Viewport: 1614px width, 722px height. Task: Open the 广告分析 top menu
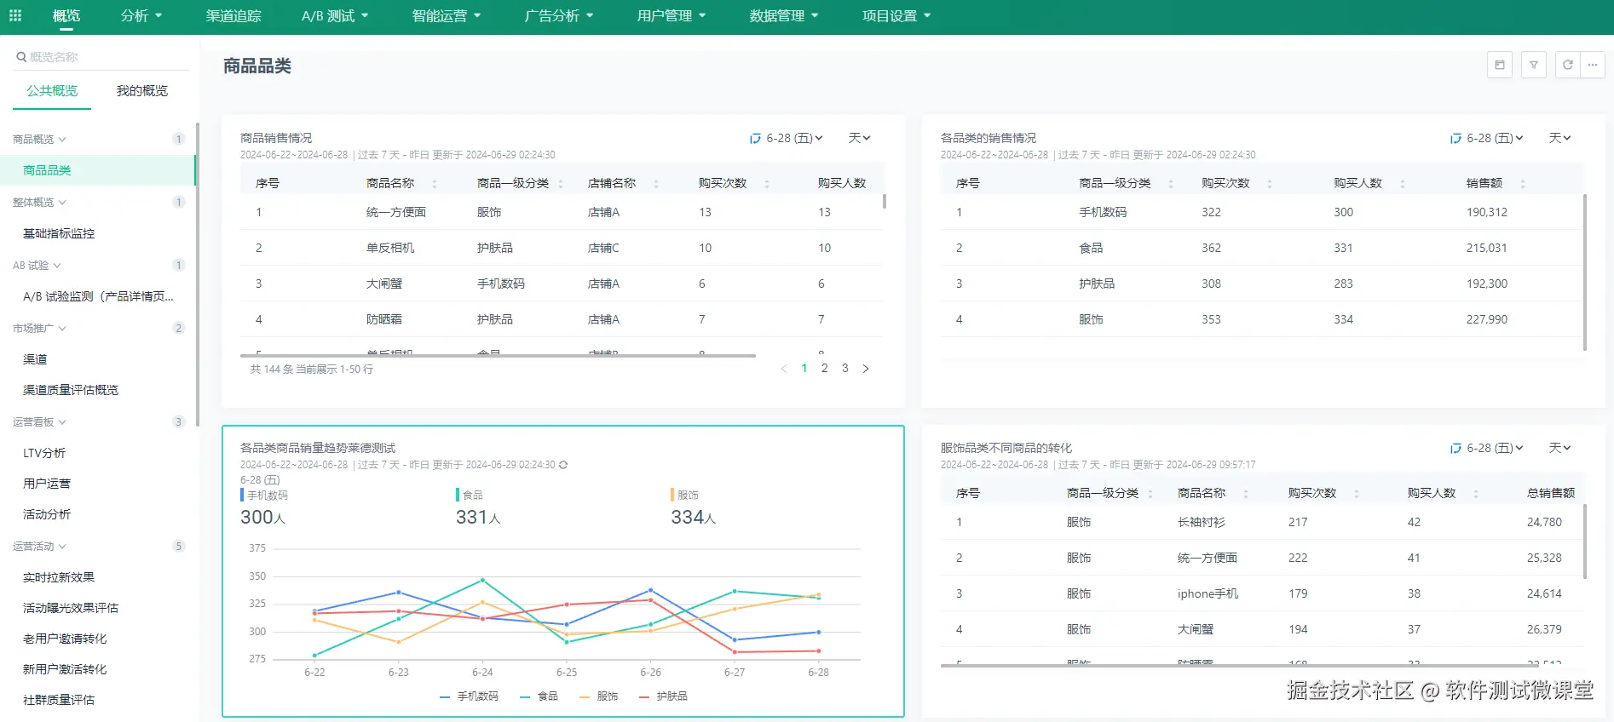[x=559, y=15]
